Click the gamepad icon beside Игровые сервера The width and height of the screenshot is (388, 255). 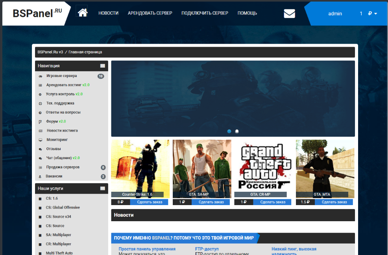coord(40,76)
